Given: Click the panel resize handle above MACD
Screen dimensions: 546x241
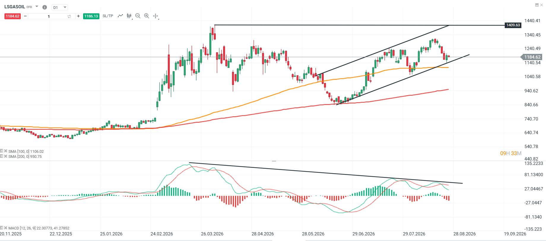Looking at the screenshot, I should pyautogui.click(x=274, y=161).
